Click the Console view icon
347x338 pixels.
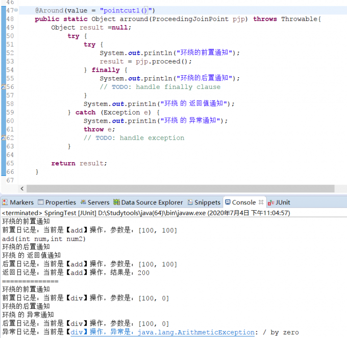click(228, 202)
